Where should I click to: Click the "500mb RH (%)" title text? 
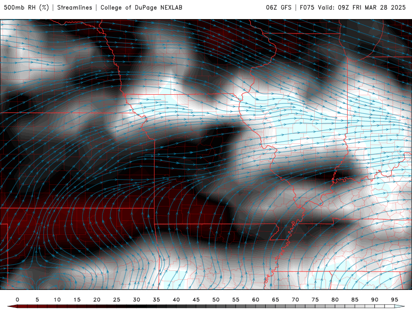(x=26, y=7)
